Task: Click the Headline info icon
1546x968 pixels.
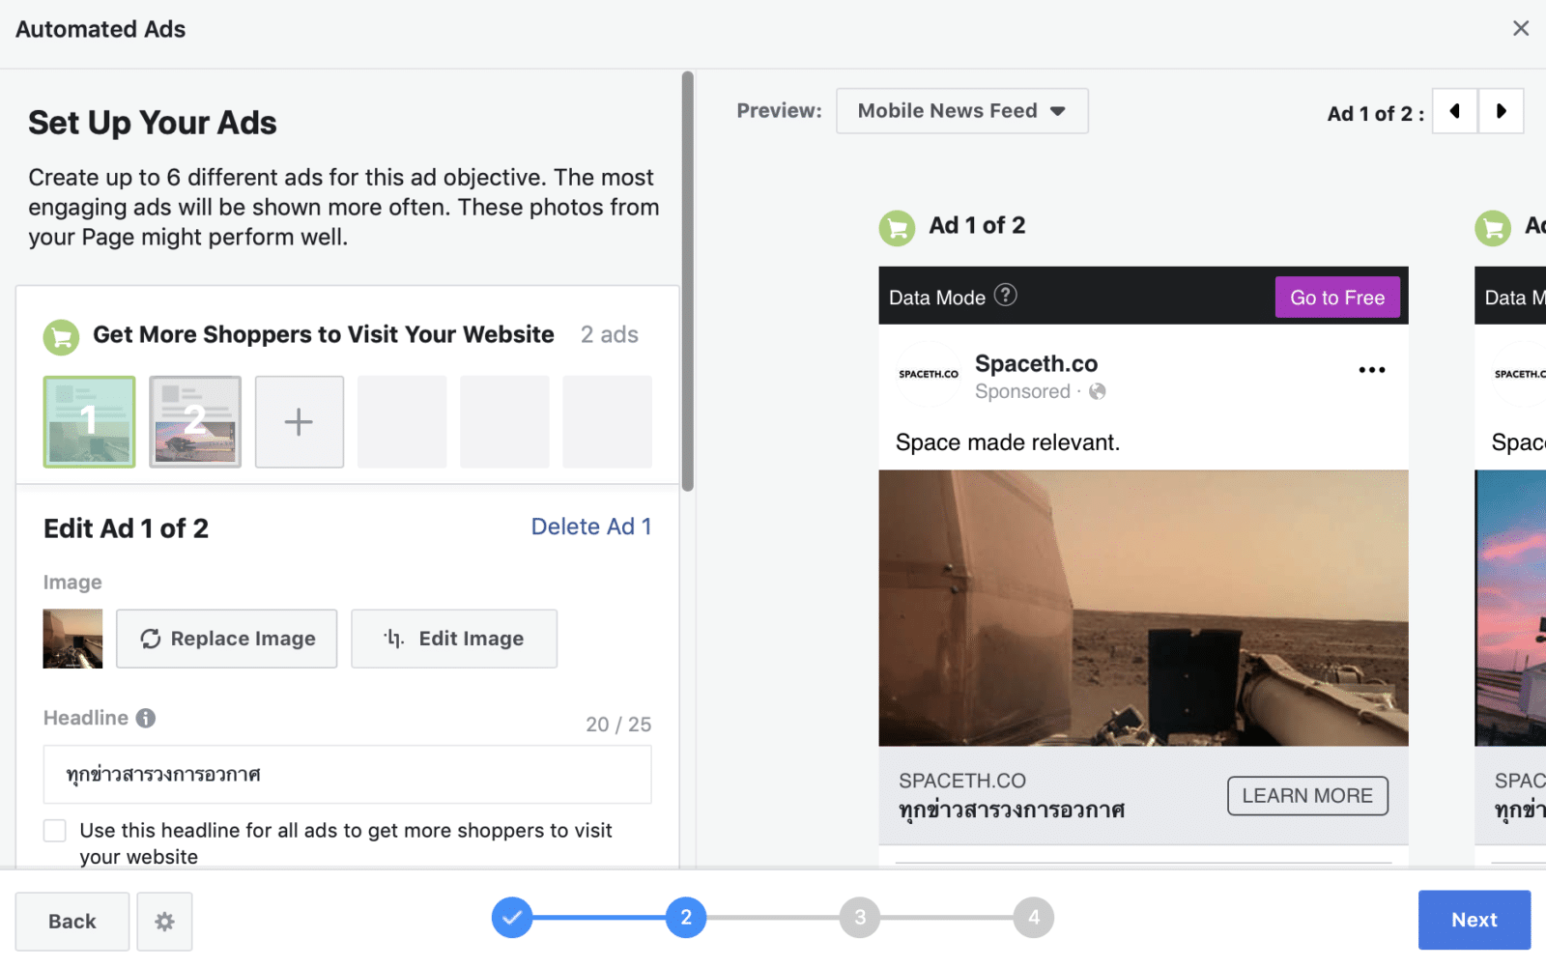Action: 146,718
